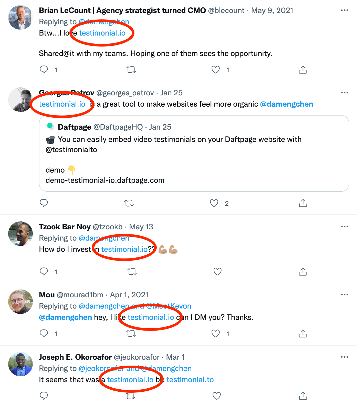Retweet Georges Petrov's tweet
Screen dimensions: 357x407
129,203
